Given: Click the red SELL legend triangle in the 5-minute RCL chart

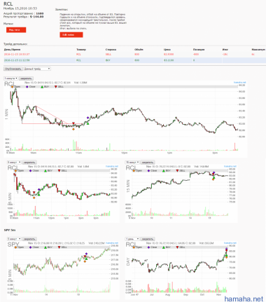Looking at the screenshot, I should (59, 171).
